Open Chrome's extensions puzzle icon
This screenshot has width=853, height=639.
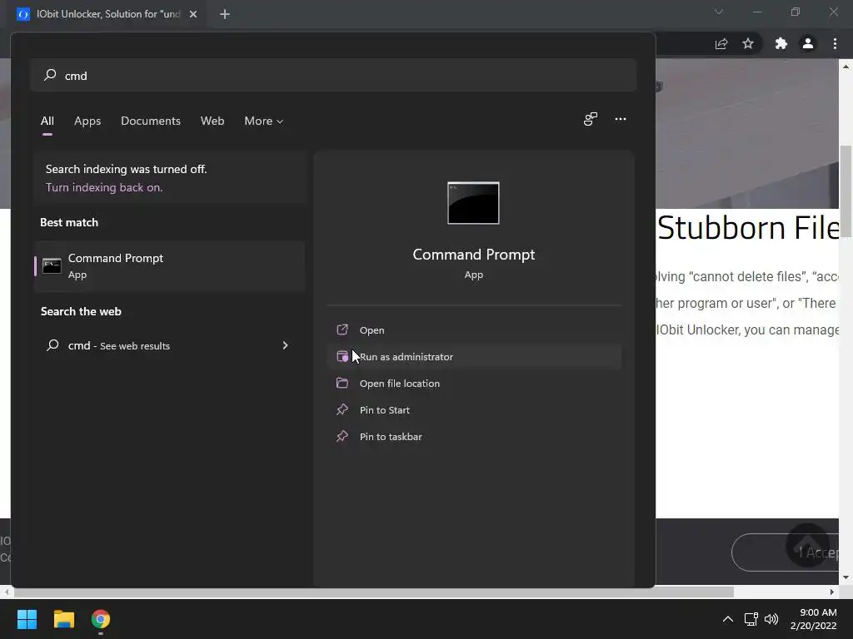pyautogui.click(x=781, y=43)
